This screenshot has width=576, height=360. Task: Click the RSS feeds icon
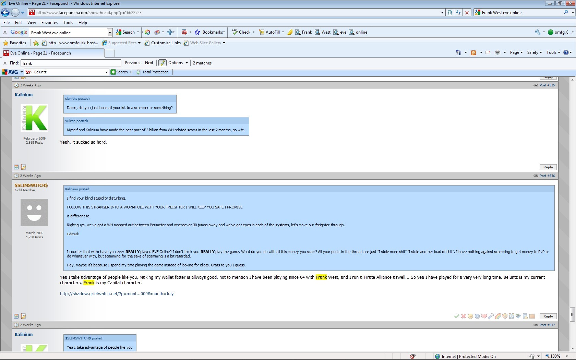[x=473, y=52]
